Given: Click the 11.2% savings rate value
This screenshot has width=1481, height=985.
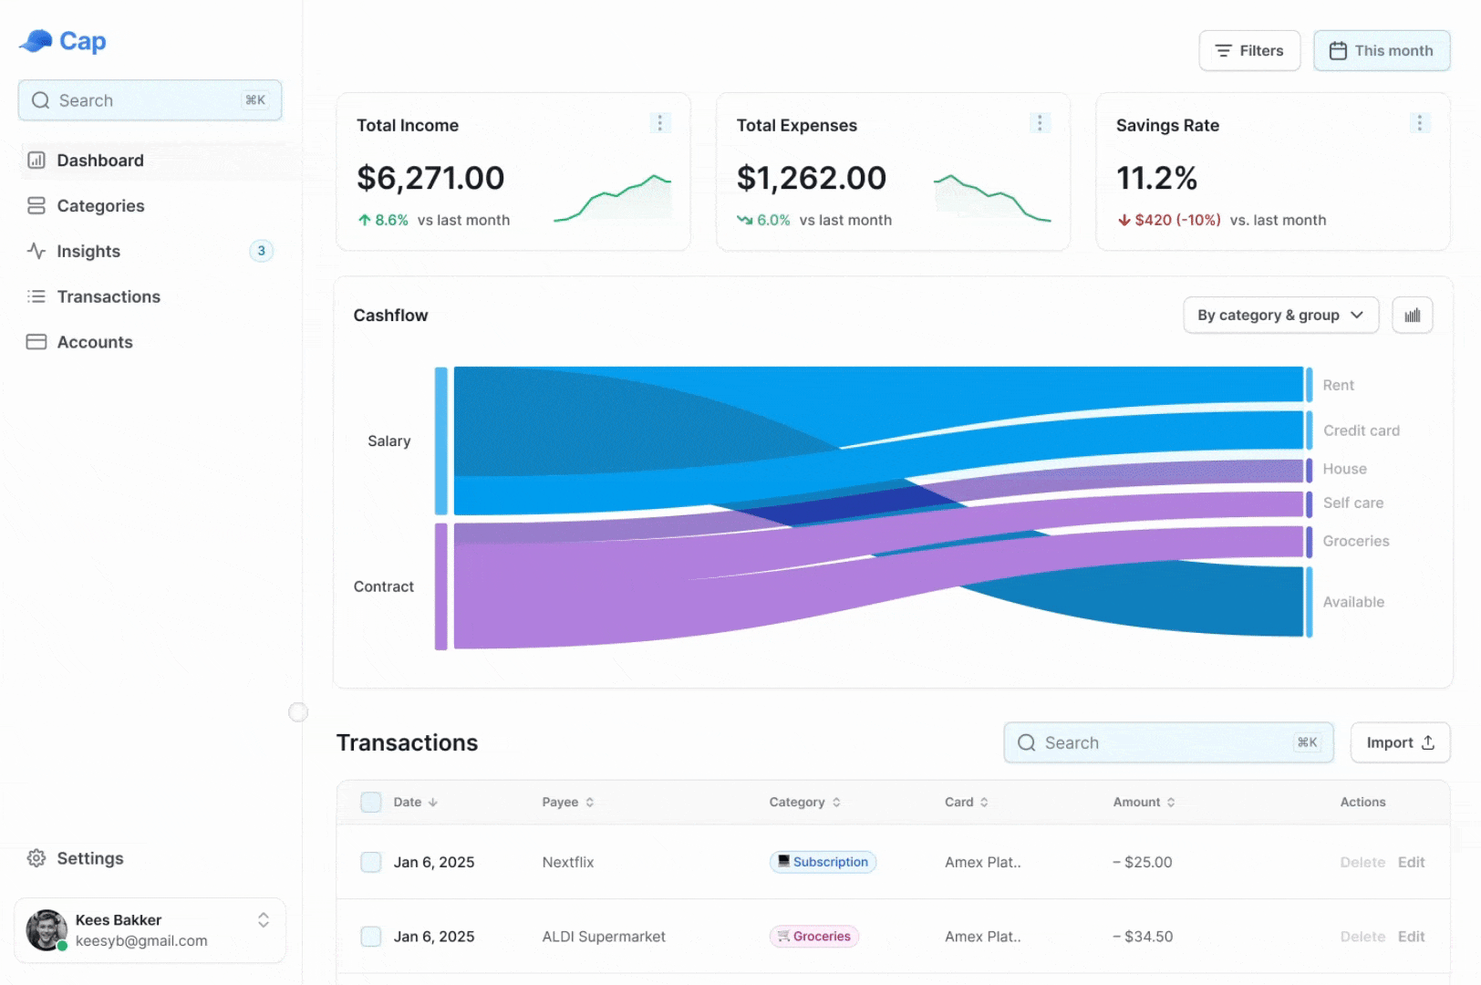Looking at the screenshot, I should 1156,179.
